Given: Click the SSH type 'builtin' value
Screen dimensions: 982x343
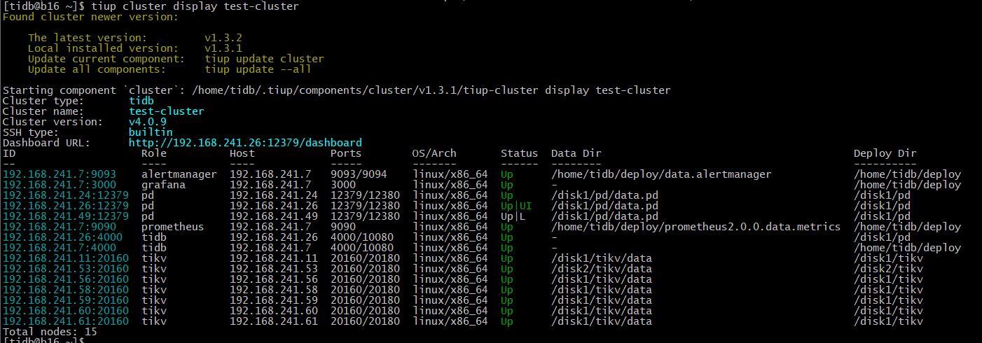Looking at the screenshot, I should (151, 132).
